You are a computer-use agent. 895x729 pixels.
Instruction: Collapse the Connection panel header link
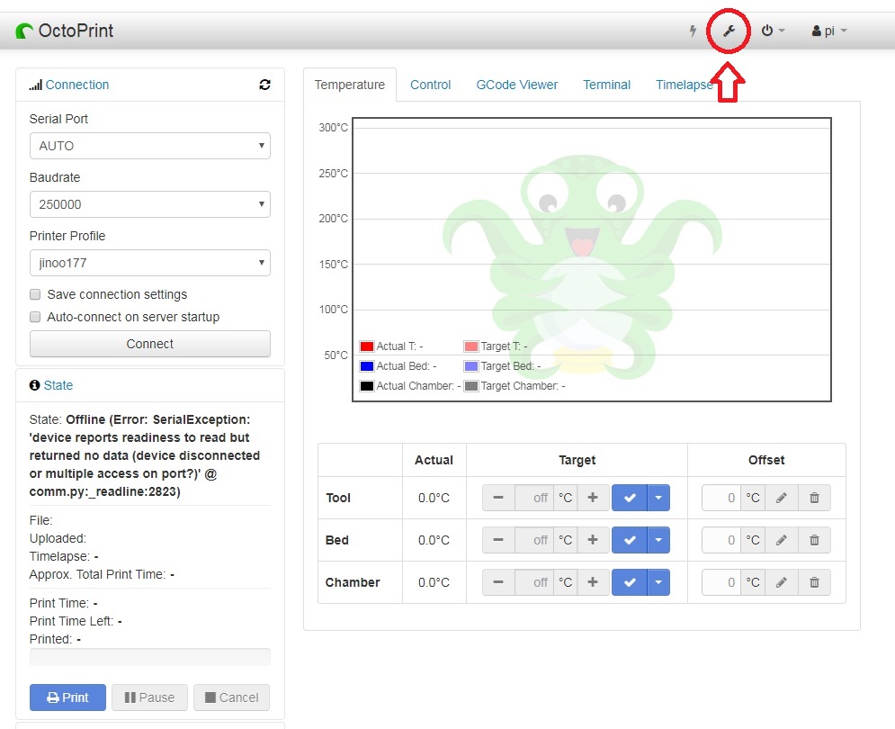tap(77, 85)
